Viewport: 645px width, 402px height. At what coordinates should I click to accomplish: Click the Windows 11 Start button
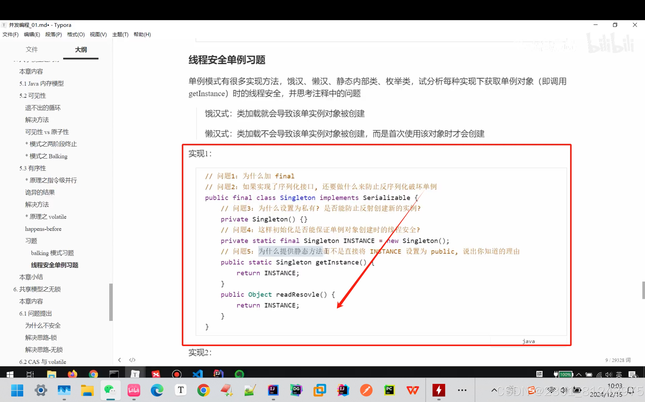pos(17,390)
